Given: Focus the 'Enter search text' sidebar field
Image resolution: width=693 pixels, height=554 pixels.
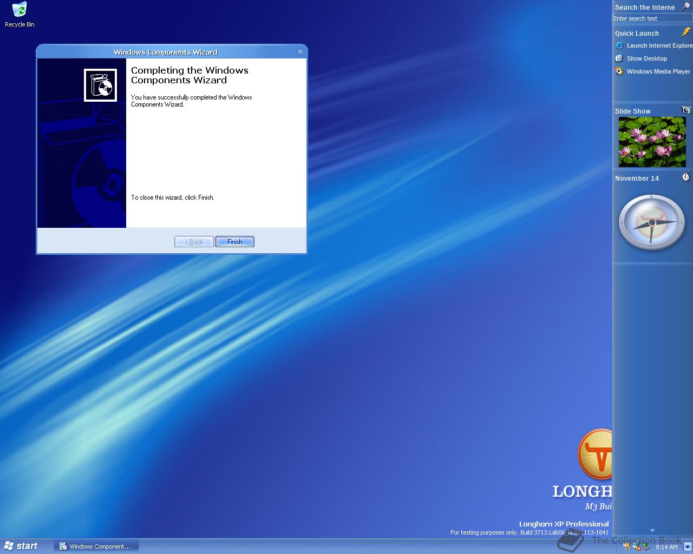Looking at the screenshot, I should click(x=652, y=18).
